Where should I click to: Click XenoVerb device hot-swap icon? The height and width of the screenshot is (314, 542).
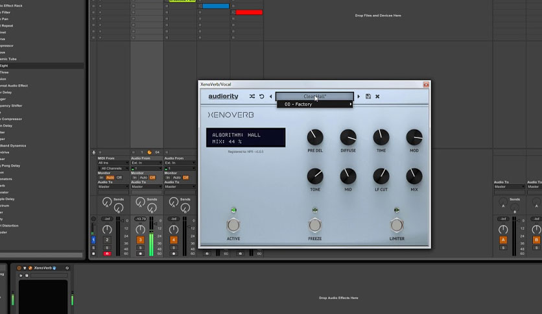[67, 268]
